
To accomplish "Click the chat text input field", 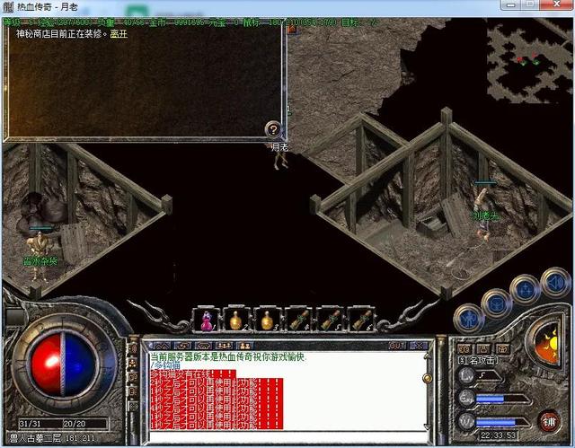I will (287, 438).
